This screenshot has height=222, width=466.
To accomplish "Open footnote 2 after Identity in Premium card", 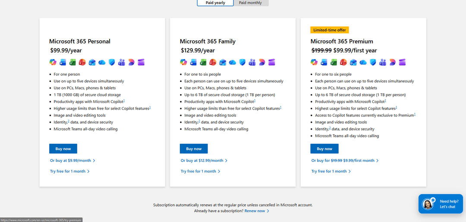I will (x=330, y=128).
